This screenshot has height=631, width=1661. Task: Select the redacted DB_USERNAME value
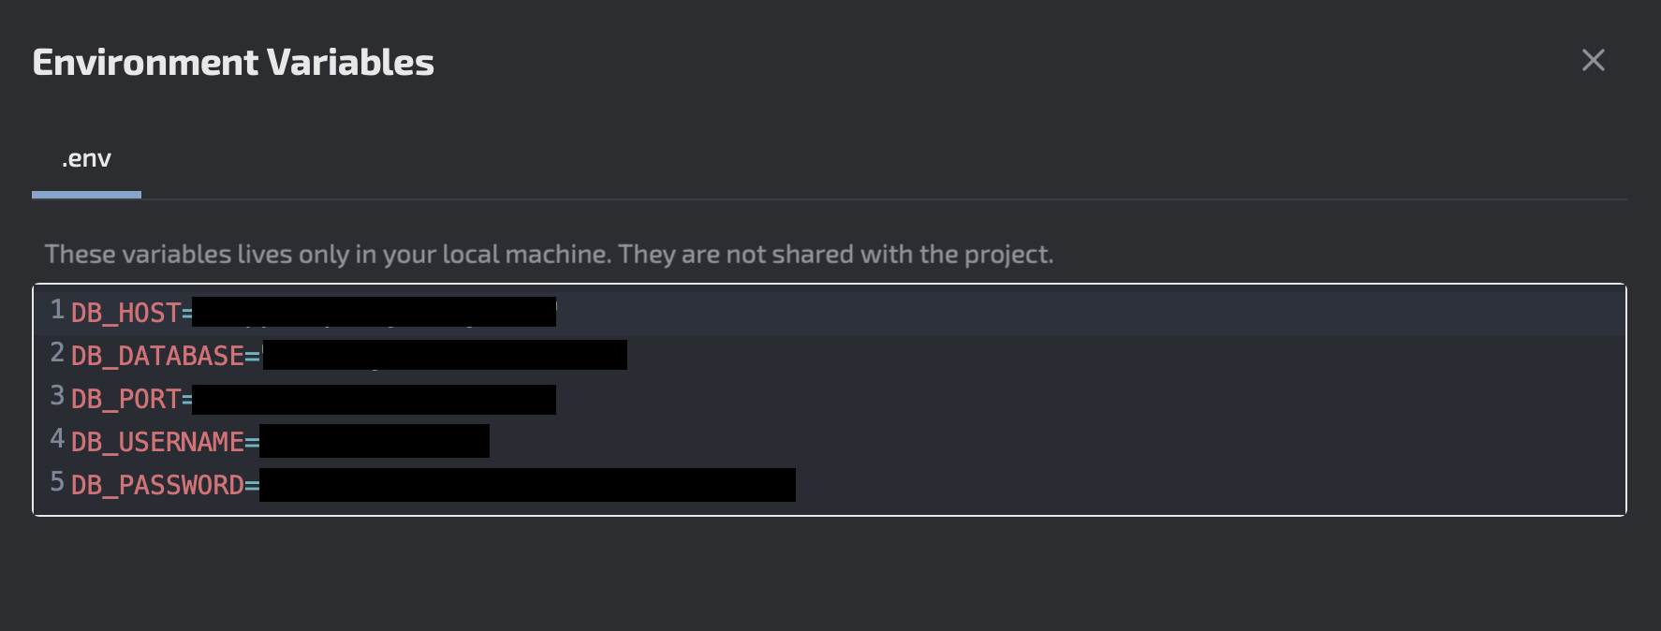[375, 441]
